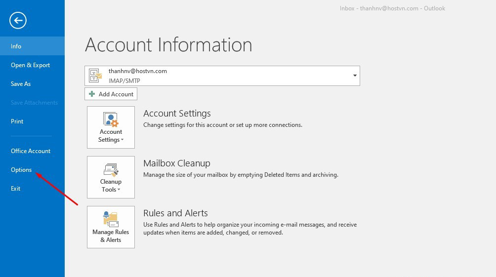Click the Account Settings person-and-gear icon
The image size is (496, 277).
(x=111, y=119)
